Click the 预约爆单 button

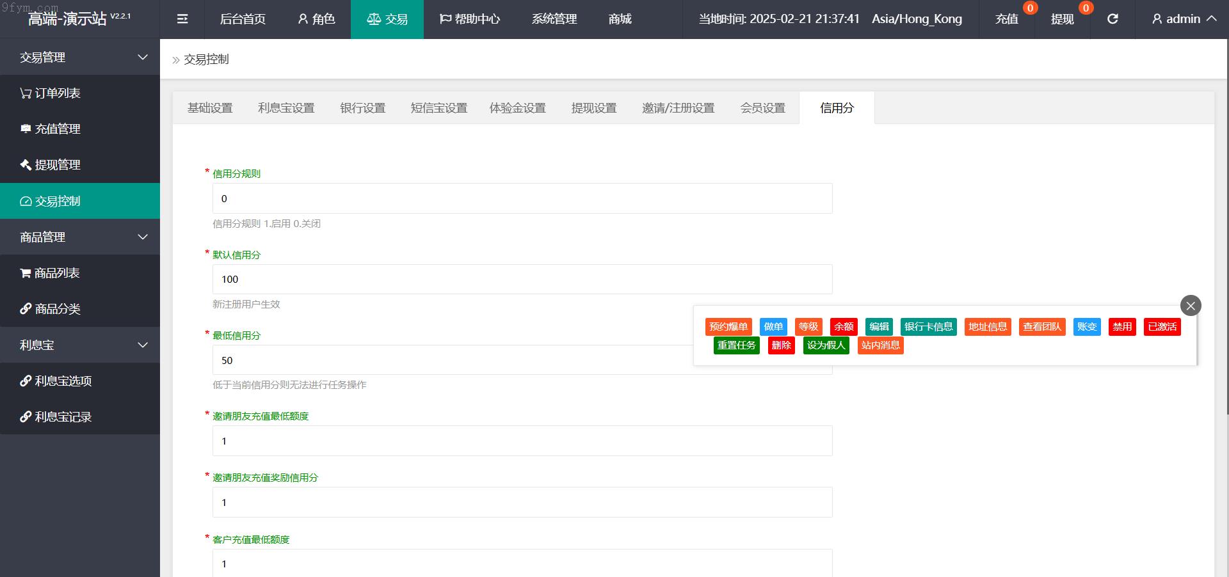728,327
